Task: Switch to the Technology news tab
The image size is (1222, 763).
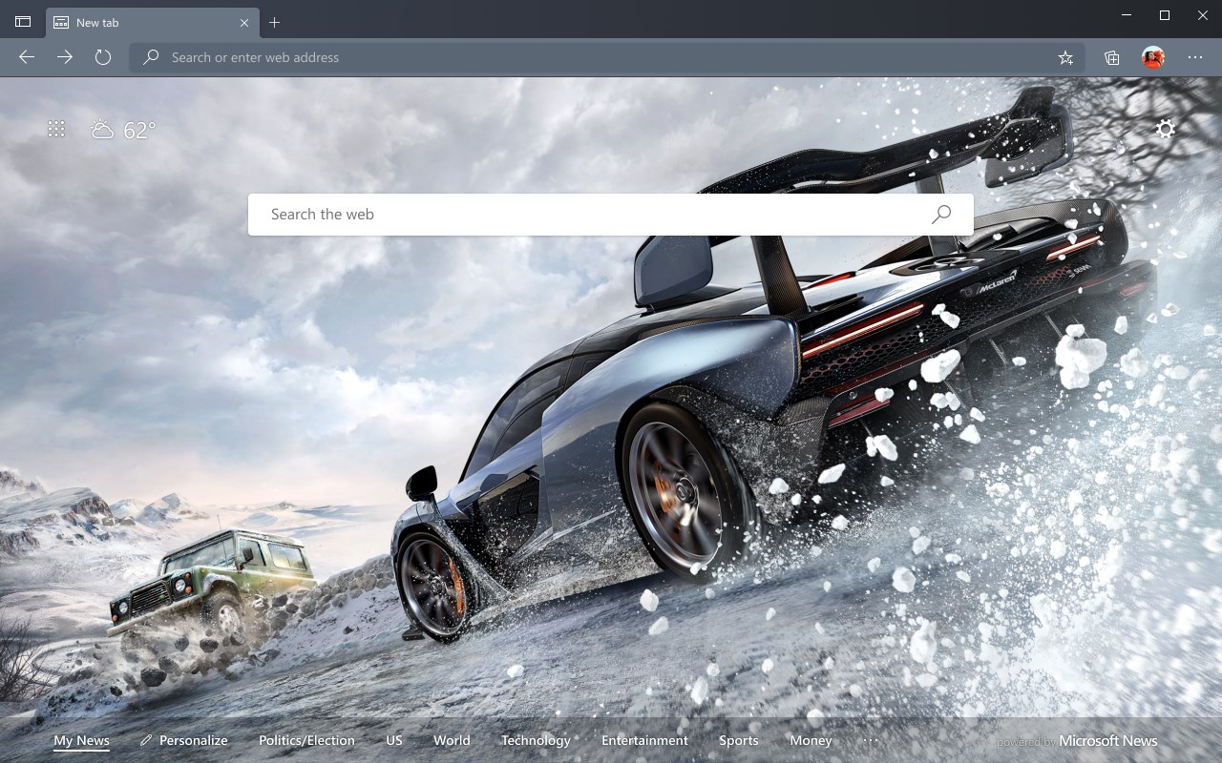Action: pyautogui.click(x=536, y=741)
